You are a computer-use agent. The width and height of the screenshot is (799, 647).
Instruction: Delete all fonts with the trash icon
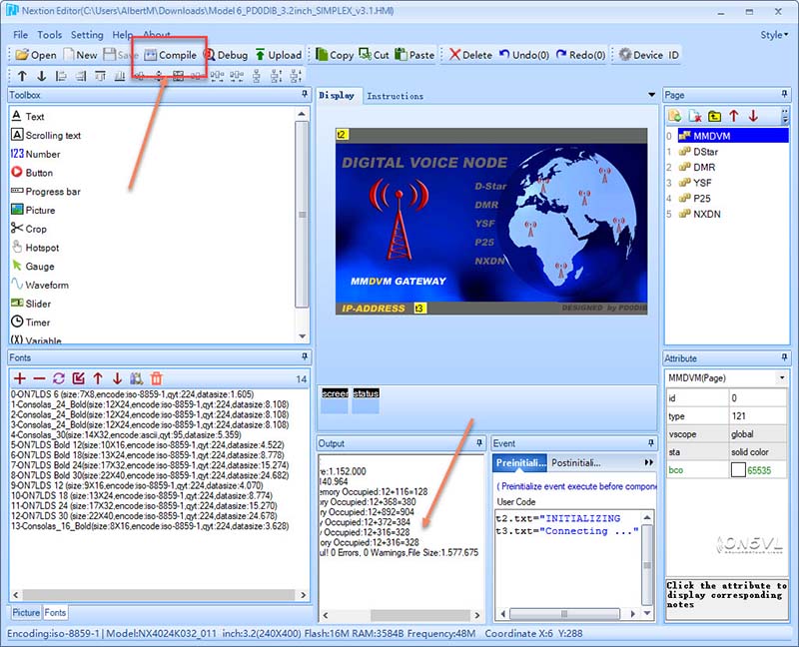(x=157, y=378)
